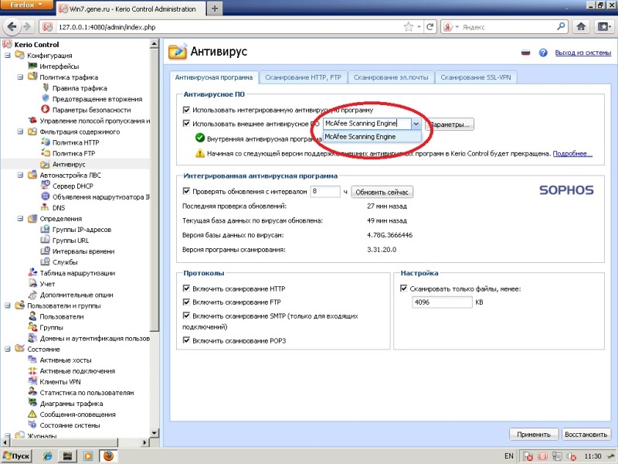618x464 pixels.
Task: Toggle the Включить сканирование POP3 checkbox
Action: coord(186,340)
